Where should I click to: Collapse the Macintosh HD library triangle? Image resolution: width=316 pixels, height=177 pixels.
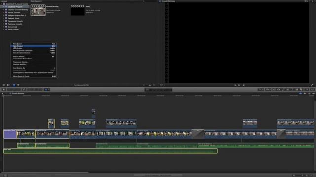click(x=2, y=4)
